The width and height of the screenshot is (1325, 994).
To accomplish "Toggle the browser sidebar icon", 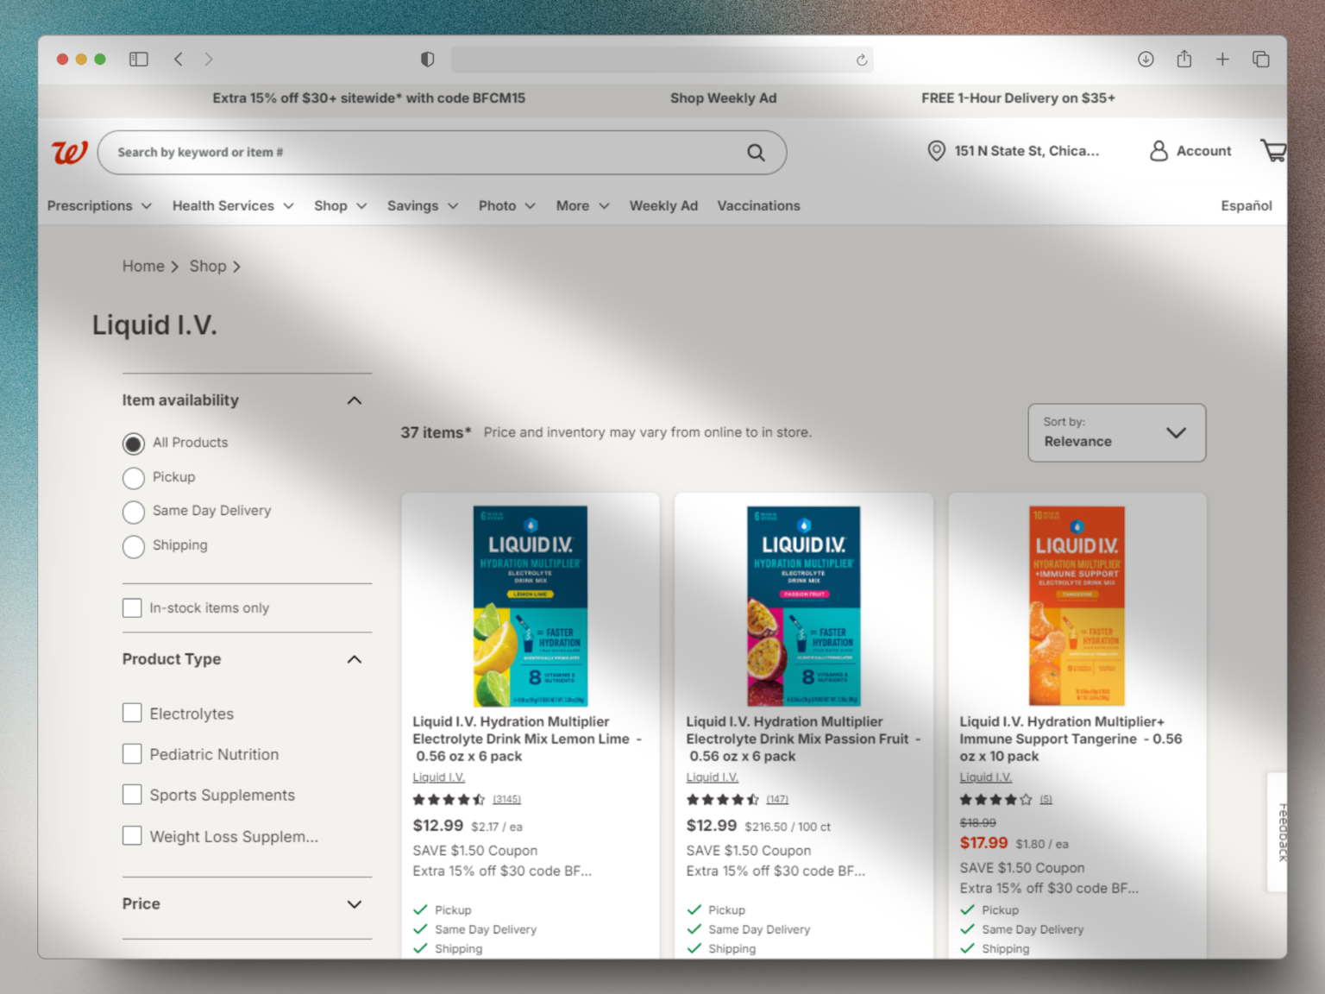I will [139, 60].
